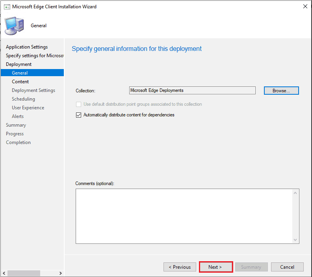
Task: Click the Collection text field
Action: [192, 90]
